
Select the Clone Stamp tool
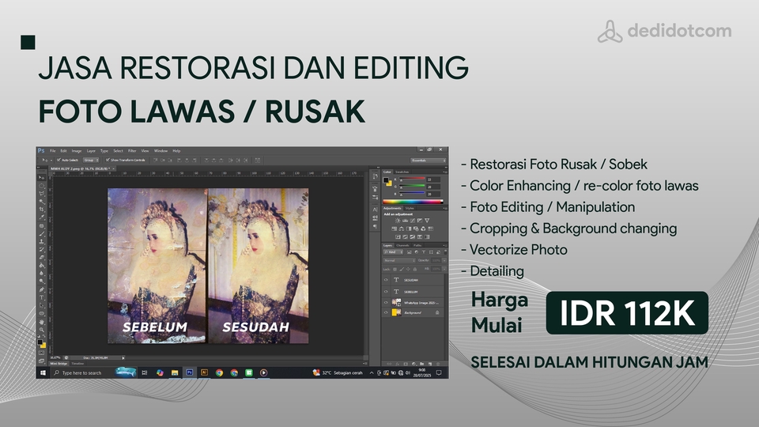coord(42,242)
